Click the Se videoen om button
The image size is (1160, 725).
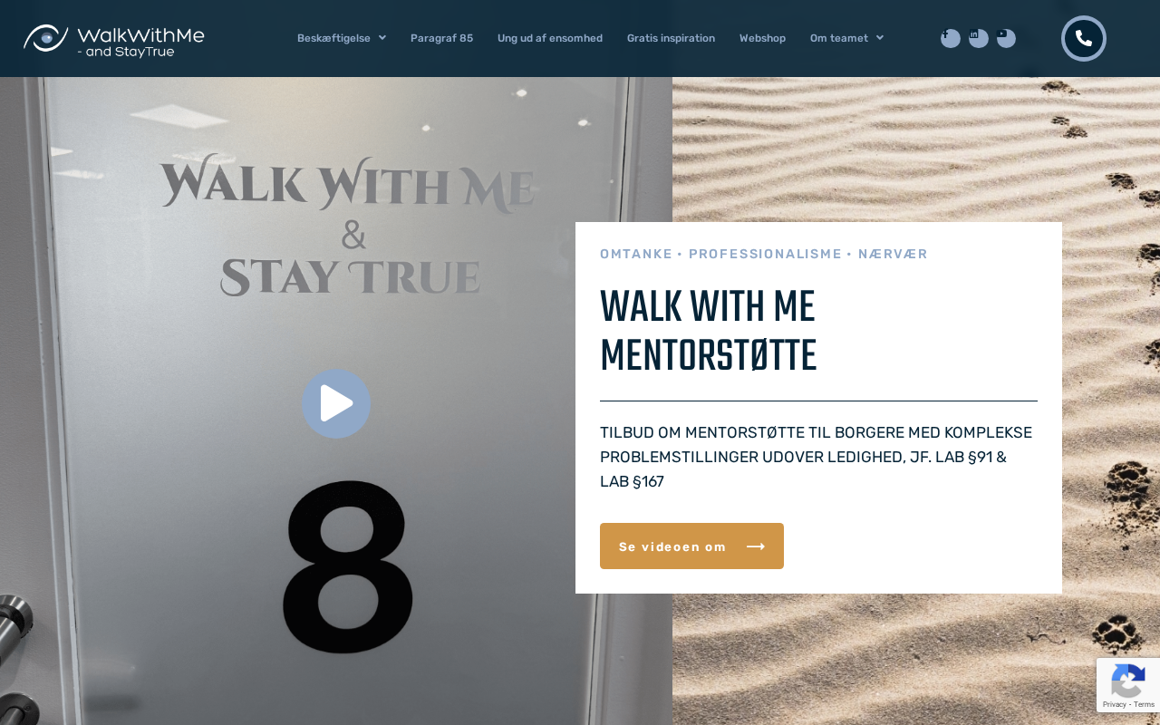(691, 546)
